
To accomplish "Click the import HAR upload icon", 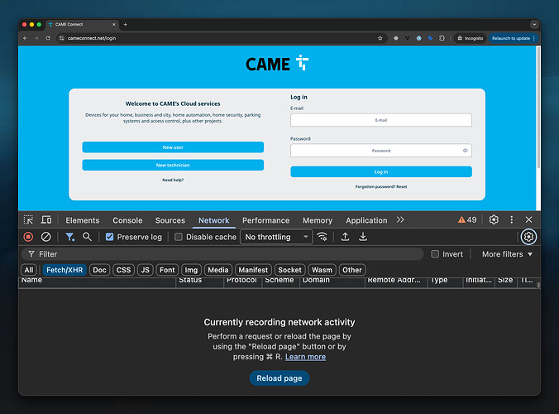I will click(x=345, y=237).
